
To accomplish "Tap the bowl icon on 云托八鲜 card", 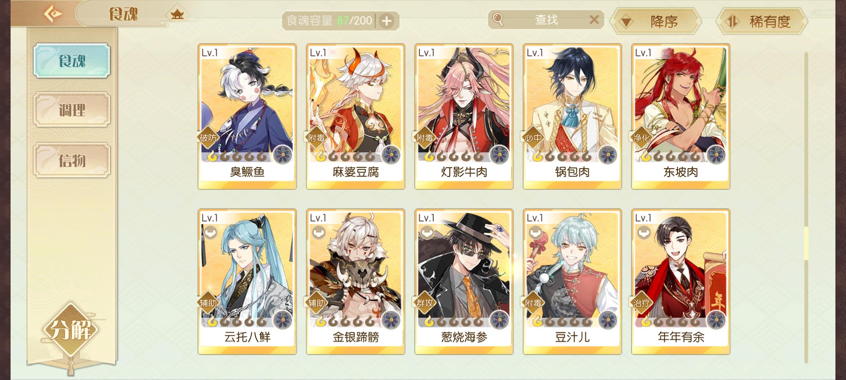I will coord(210,232).
